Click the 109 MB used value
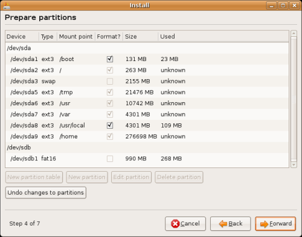Image resolution: width=302 pixels, height=237 pixels. pos(172,125)
